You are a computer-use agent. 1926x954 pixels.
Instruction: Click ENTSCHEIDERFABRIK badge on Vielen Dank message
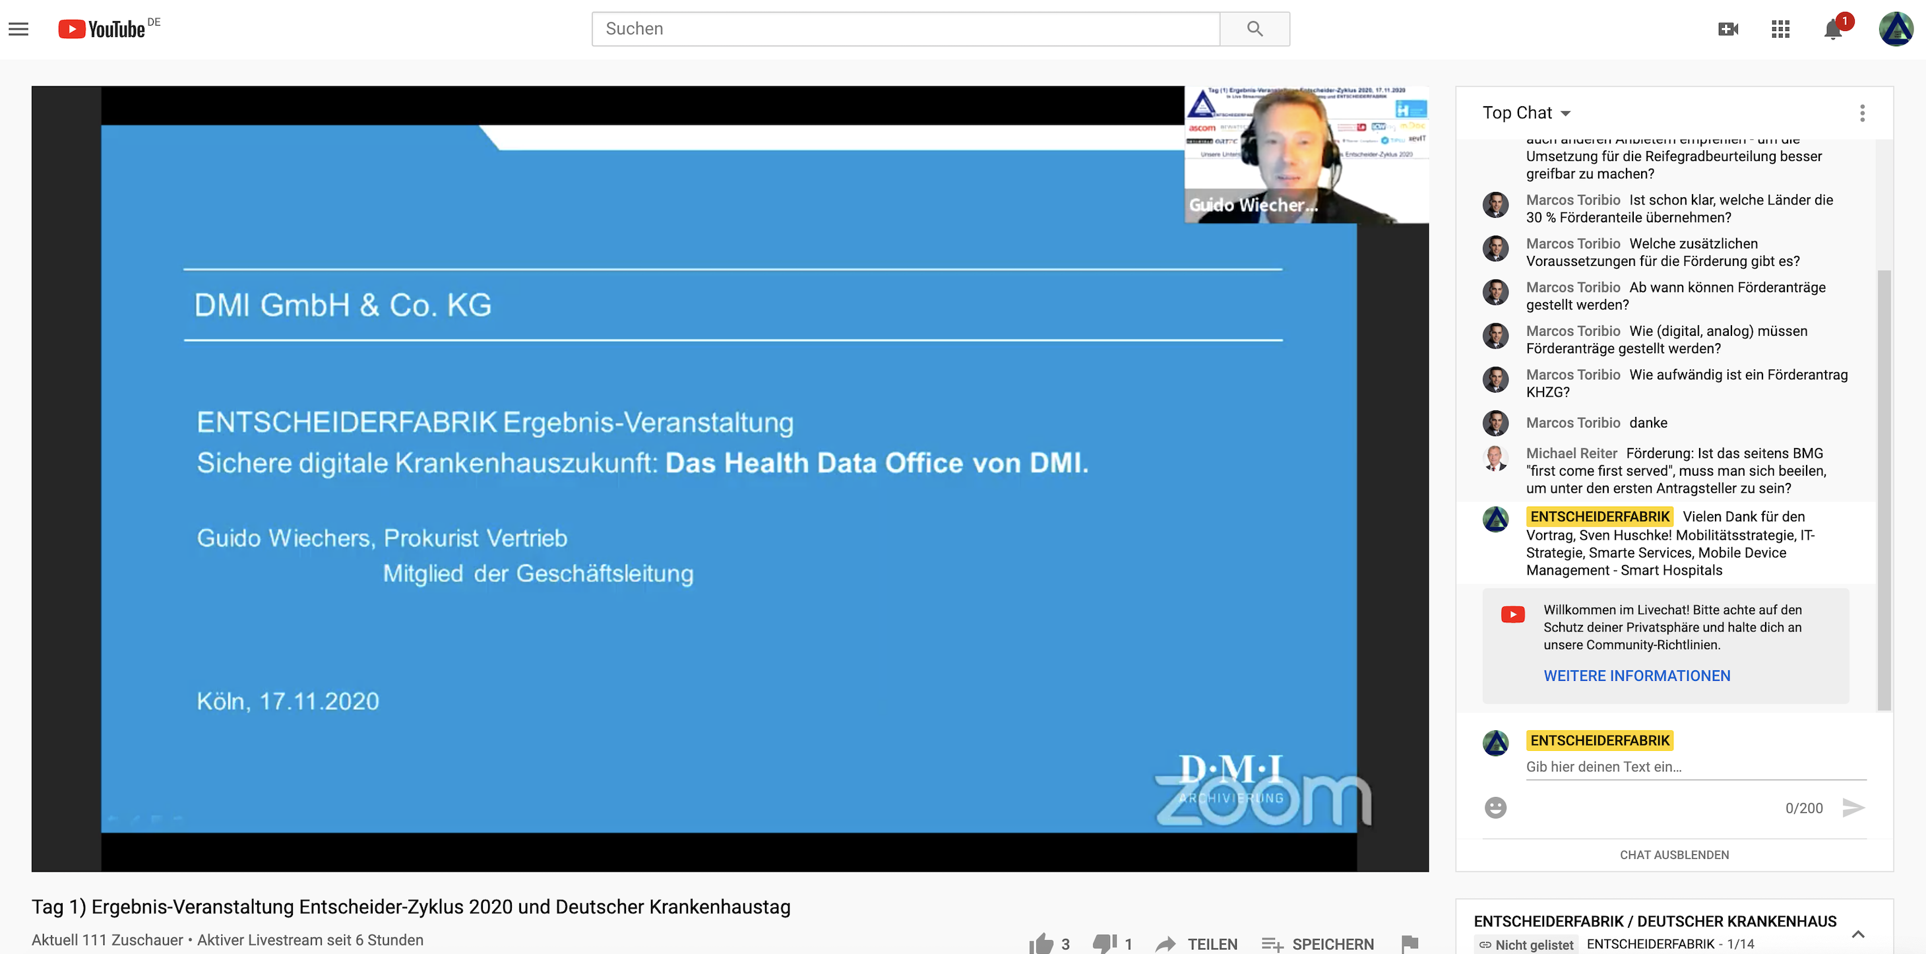coord(1600,517)
